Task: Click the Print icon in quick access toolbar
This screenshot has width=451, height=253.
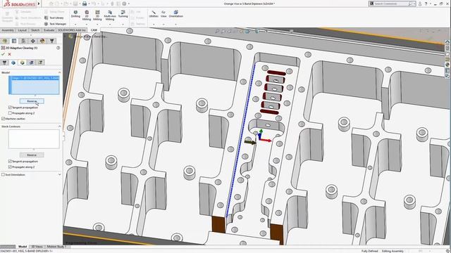Action: point(85,4)
